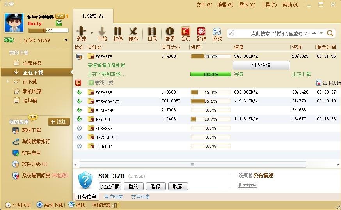
Task: Open 软件宝库 application
Action: [x=31, y=153]
